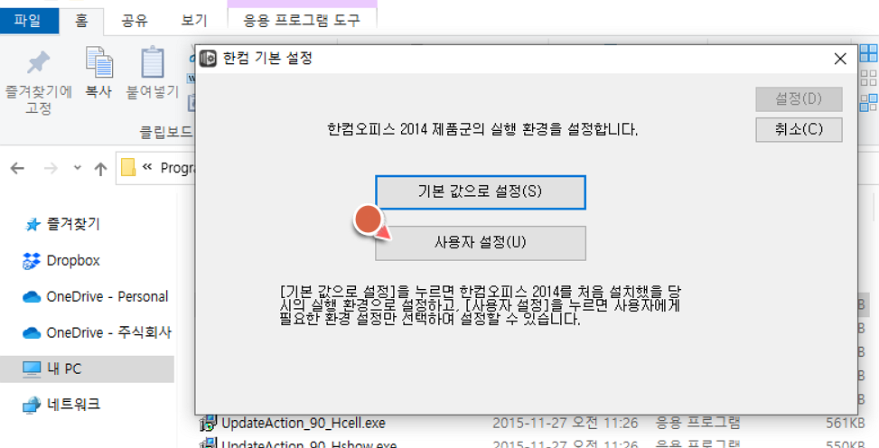Click the address bar folder icon

point(127,167)
